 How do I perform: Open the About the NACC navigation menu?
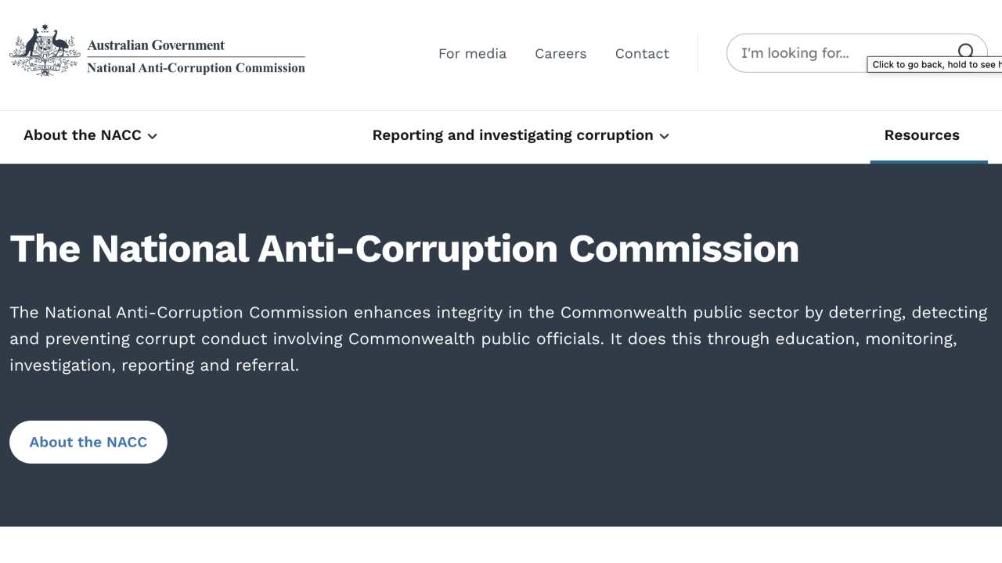[82, 135]
